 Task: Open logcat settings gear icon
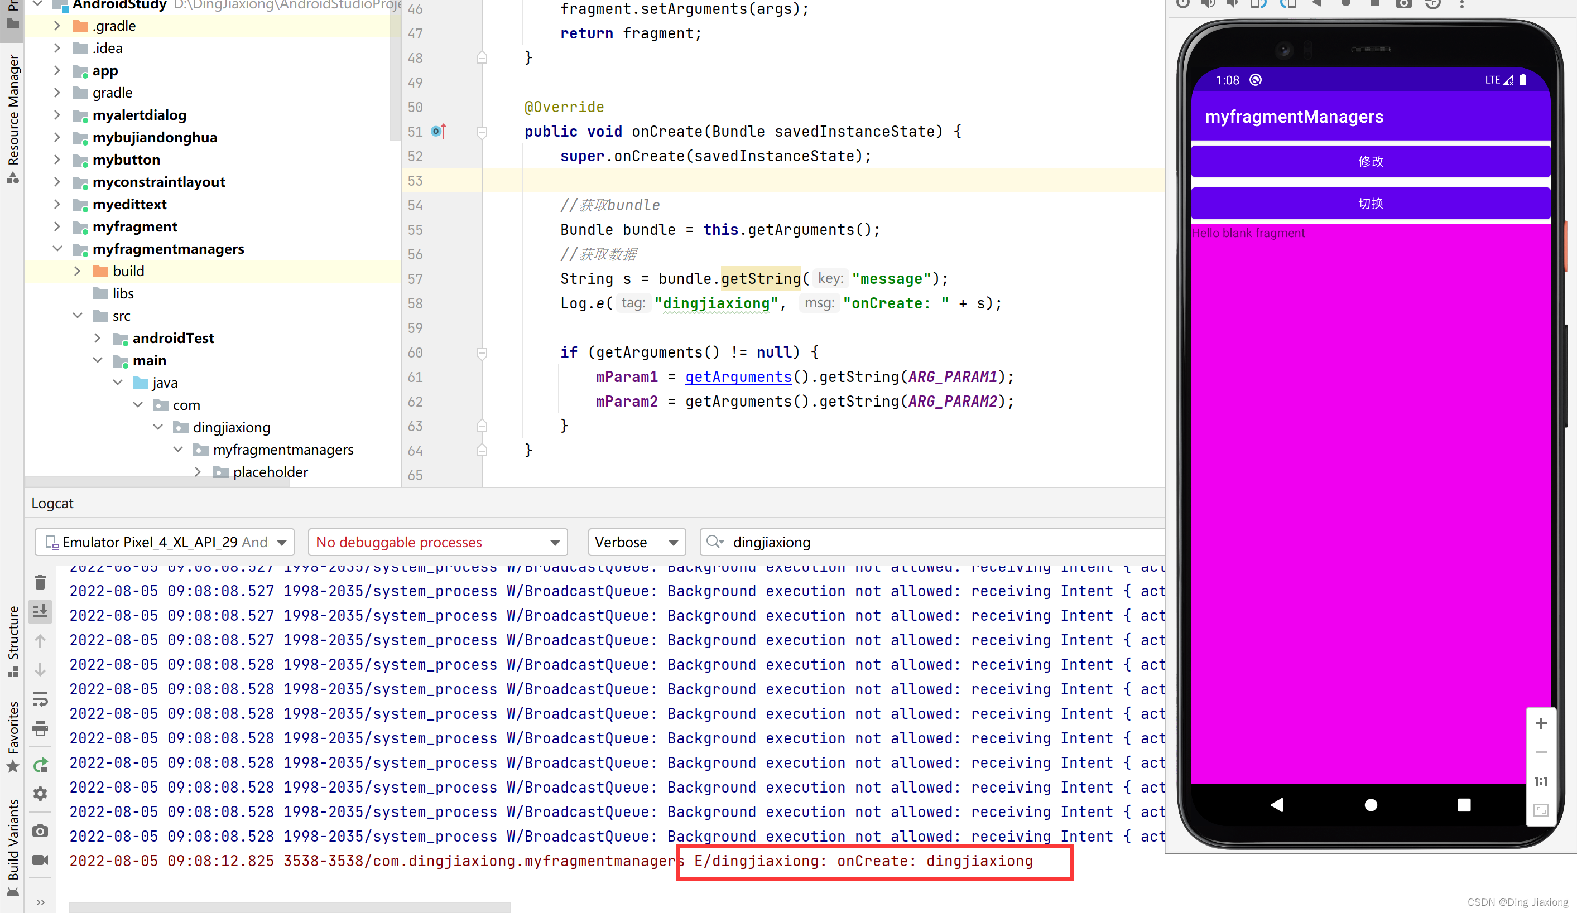40,794
